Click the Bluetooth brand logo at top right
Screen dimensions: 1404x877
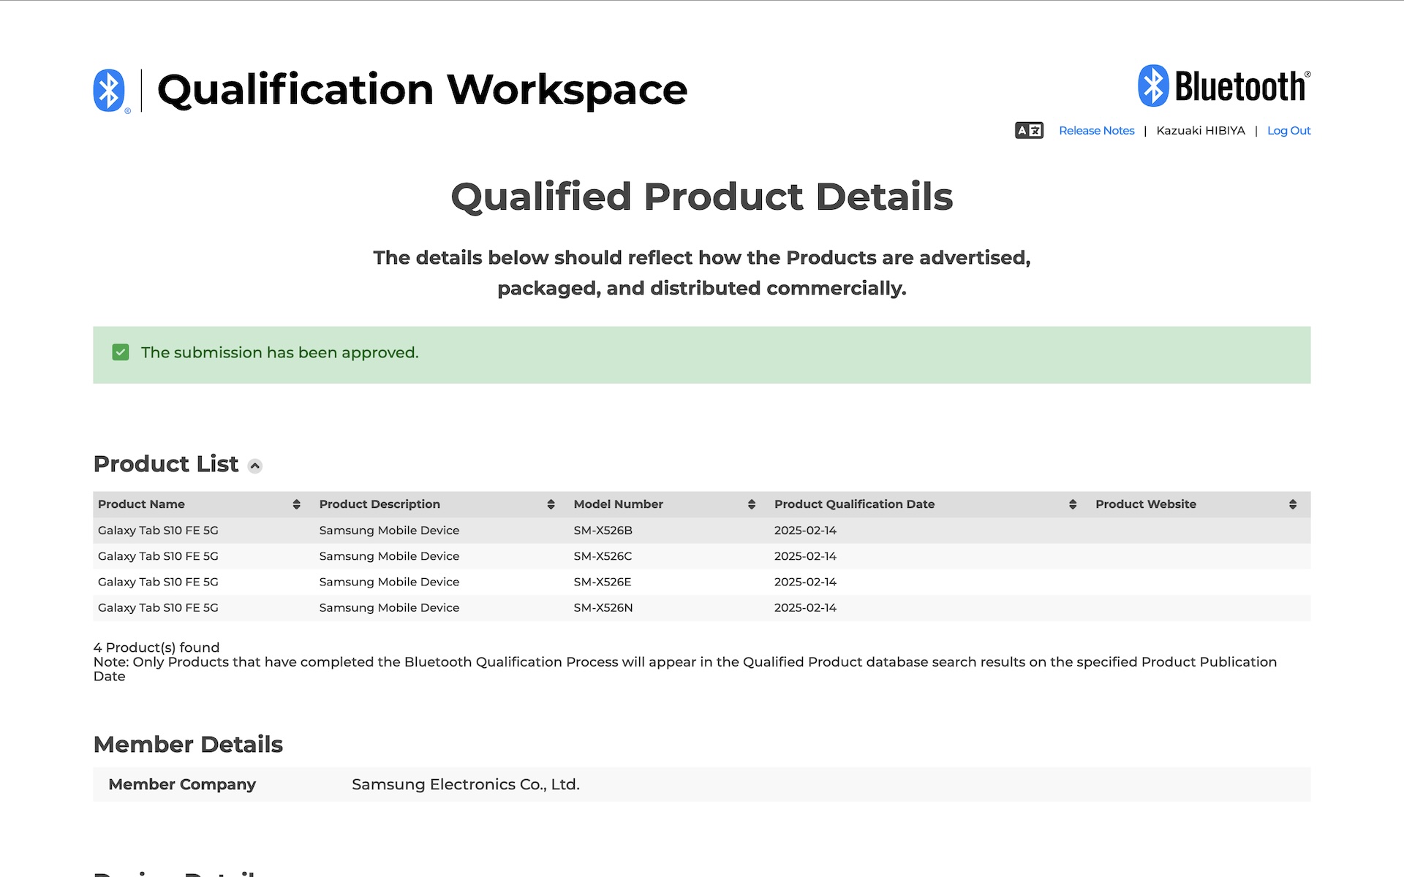[1224, 86]
